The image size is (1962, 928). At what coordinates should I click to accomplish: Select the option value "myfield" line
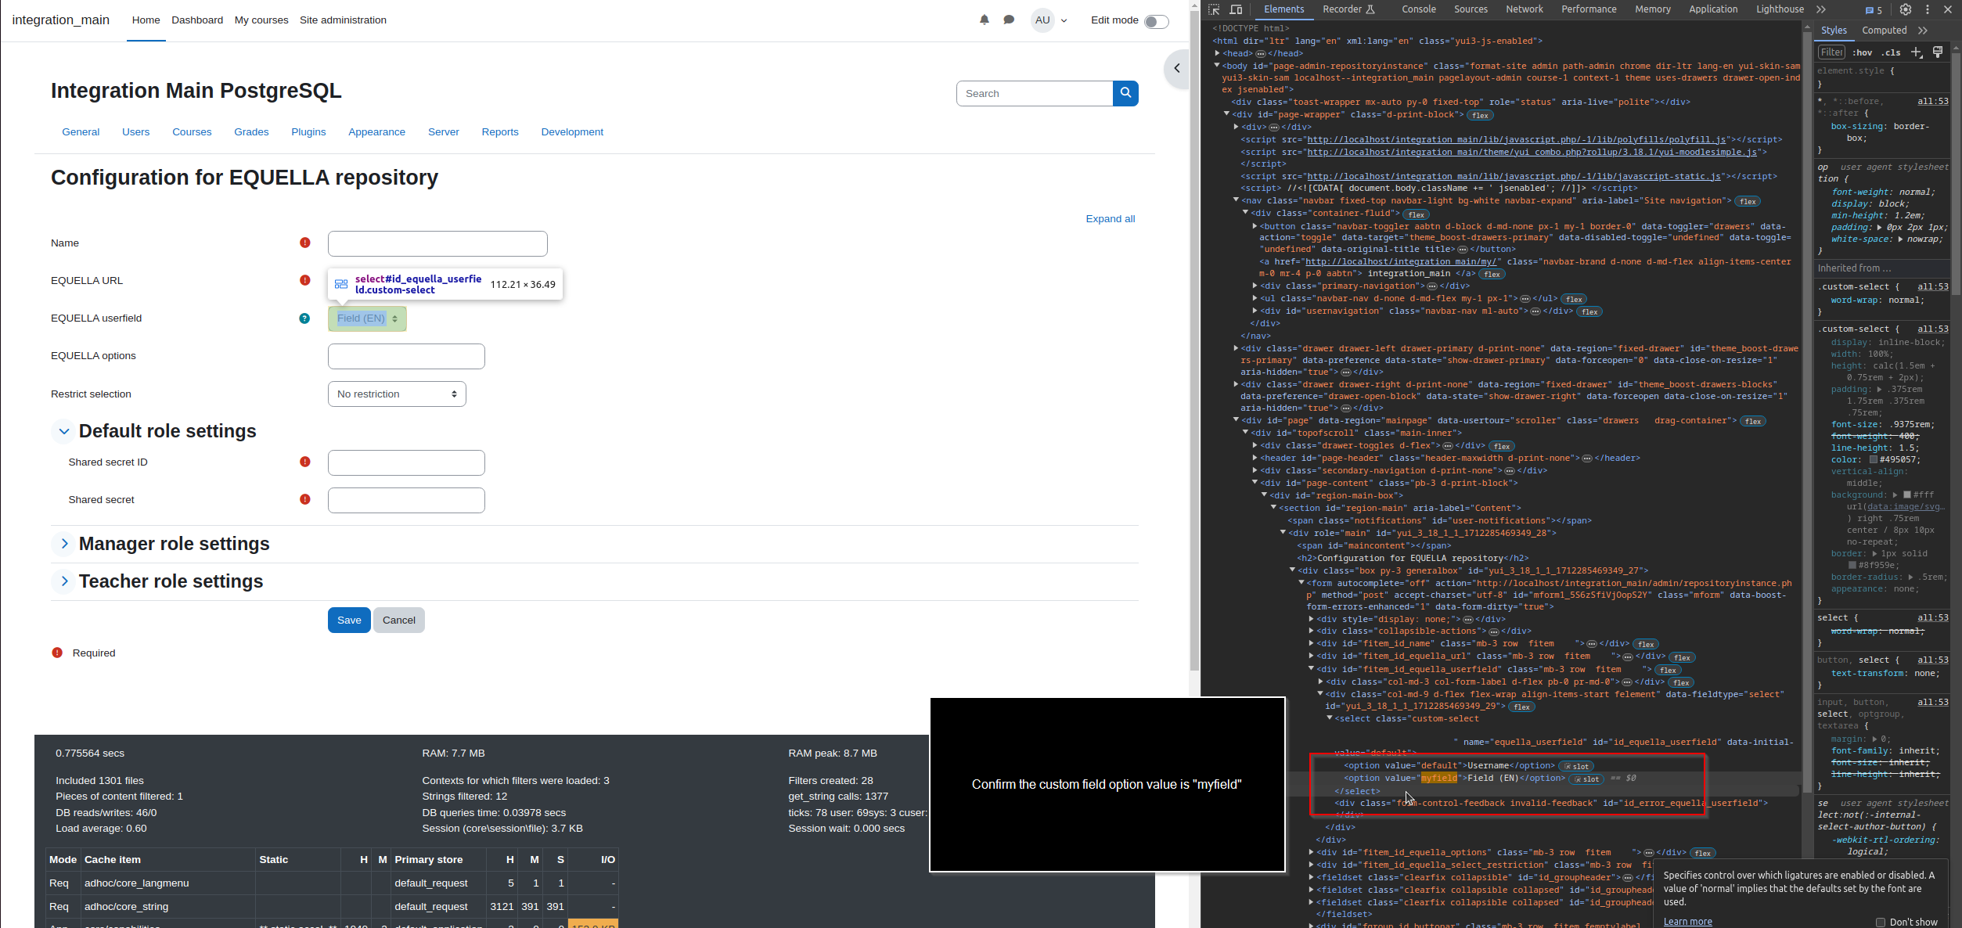tap(1454, 779)
